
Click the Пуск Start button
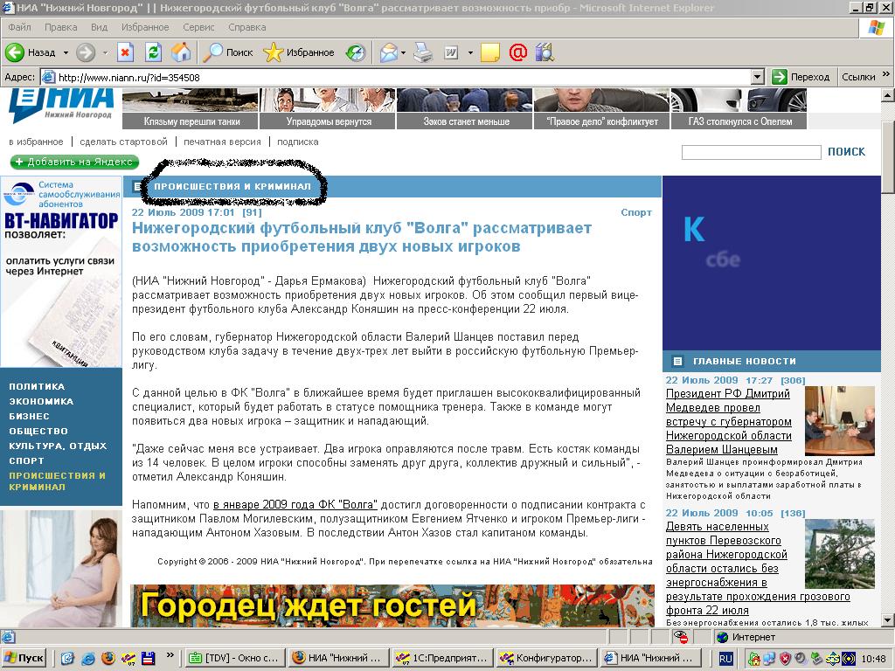[24, 658]
